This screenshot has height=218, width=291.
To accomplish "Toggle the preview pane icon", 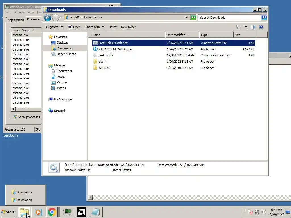I will (253, 27).
